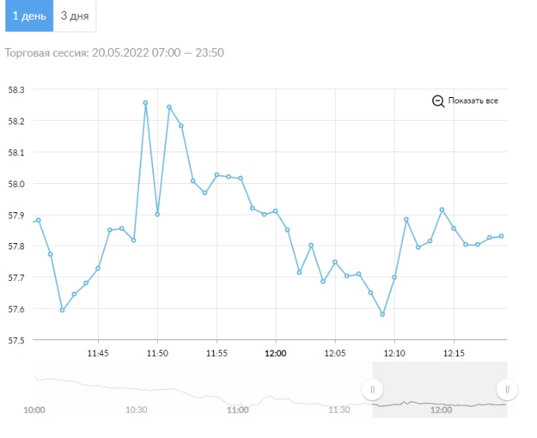Click the zoom-out magnifier icon
The height and width of the screenshot is (438, 537).
click(x=438, y=101)
